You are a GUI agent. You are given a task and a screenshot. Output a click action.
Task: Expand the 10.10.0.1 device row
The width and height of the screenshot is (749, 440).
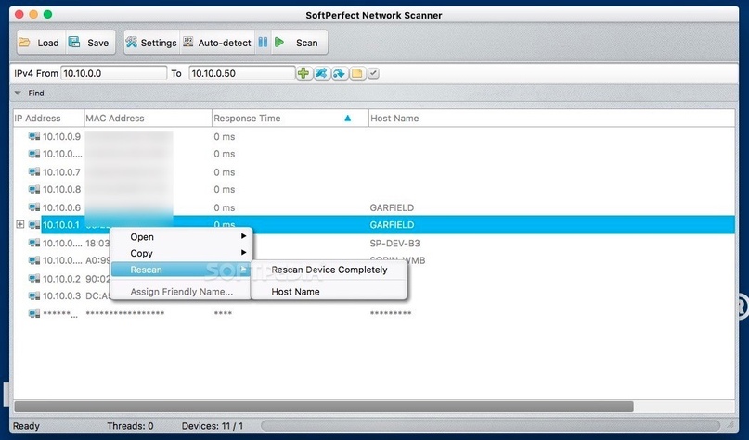coord(20,224)
